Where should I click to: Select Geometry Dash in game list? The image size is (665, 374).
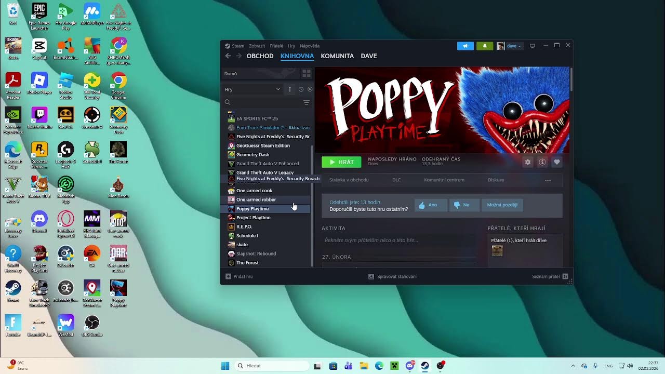click(x=269, y=155)
